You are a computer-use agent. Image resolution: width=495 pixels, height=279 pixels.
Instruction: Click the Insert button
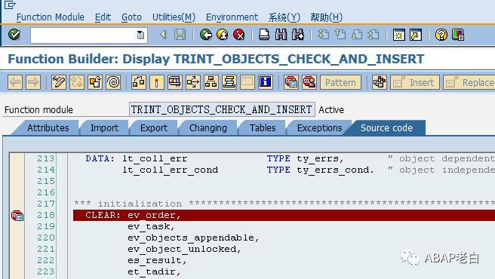415,82
